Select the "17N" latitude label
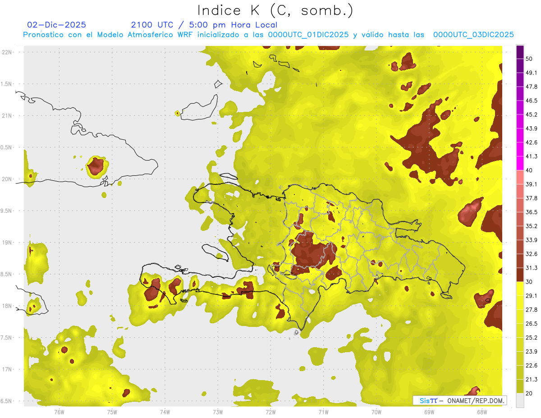Screen dimensions: 541x418 tap(7, 369)
